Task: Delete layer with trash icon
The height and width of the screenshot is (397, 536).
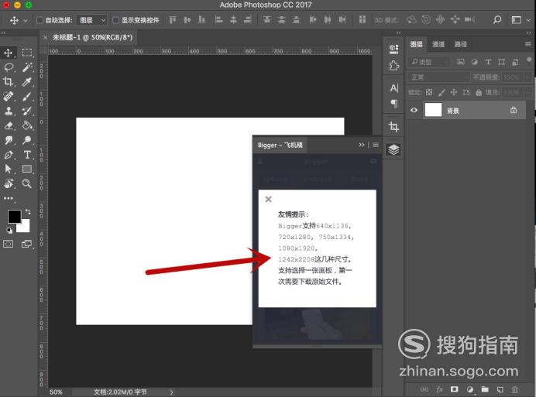Action: pos(515,389)
